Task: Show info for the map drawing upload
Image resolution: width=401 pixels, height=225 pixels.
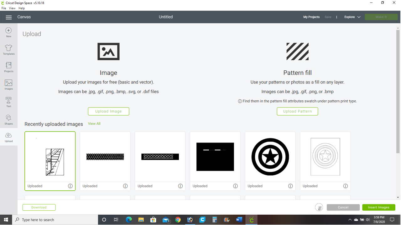Action: [70, 186]
